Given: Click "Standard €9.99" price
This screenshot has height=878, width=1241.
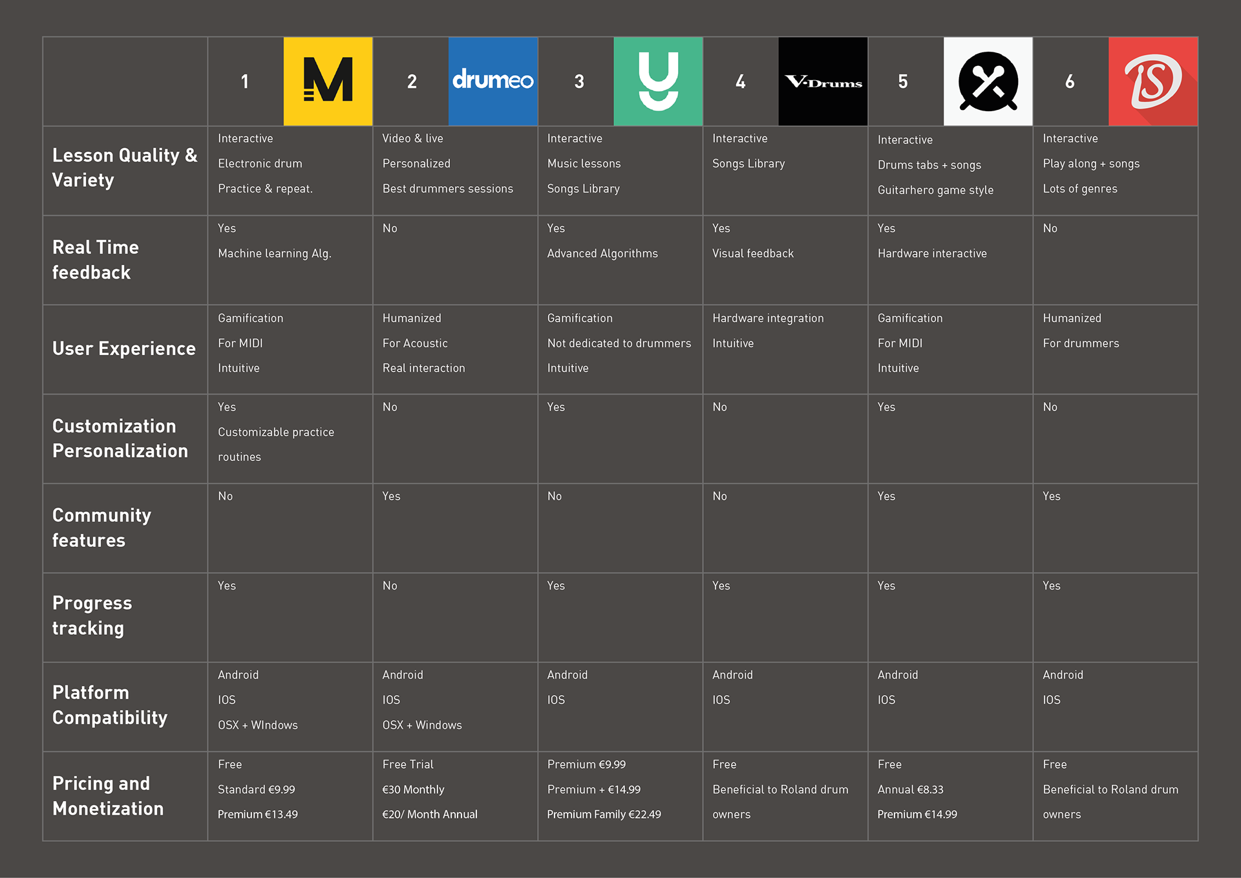Looking at the screenshot, I should pyautogui.click(x=257, y=789).
